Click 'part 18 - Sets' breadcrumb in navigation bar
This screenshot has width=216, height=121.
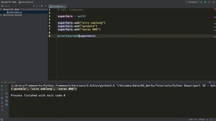tap(9, 2)
